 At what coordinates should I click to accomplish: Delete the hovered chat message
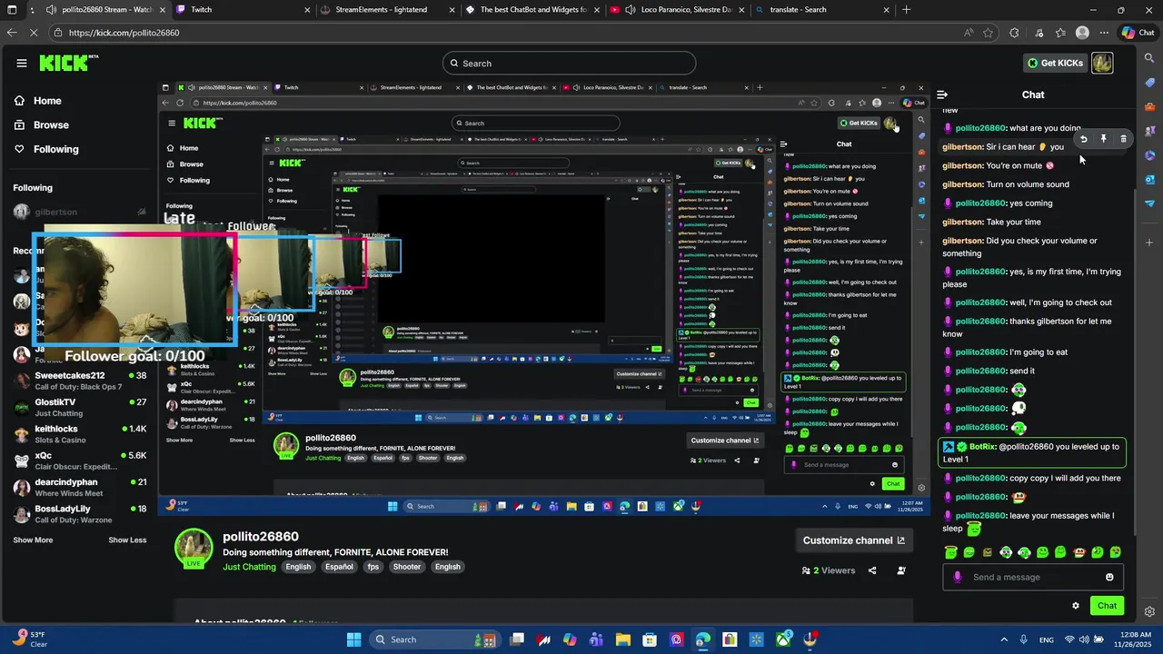1123,139
